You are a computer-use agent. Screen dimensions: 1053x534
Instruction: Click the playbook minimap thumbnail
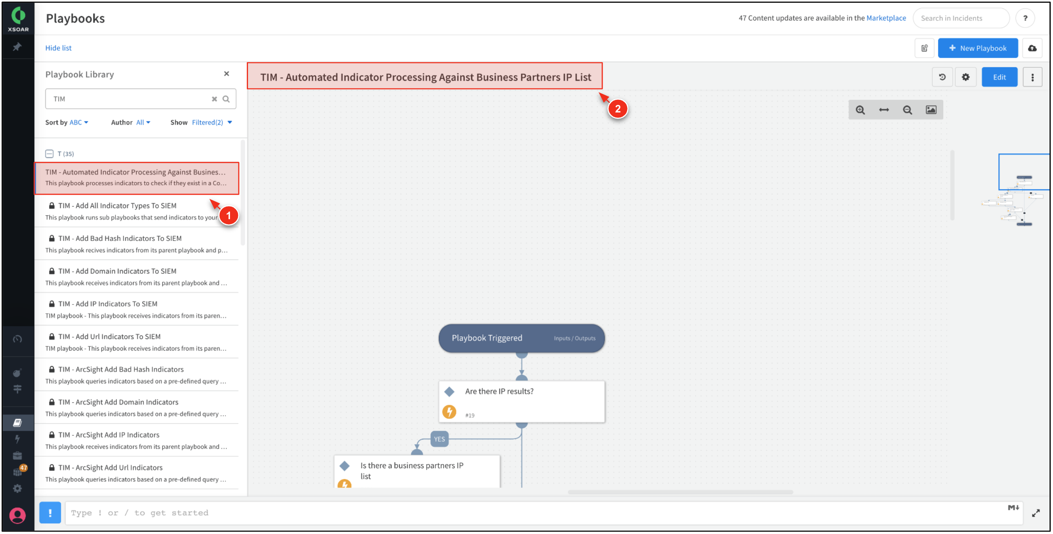pos(1016,190)
